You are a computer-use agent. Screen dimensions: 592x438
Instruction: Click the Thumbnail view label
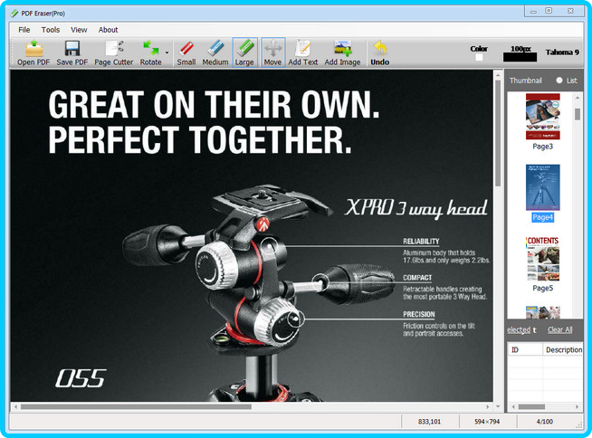[526, 81]
